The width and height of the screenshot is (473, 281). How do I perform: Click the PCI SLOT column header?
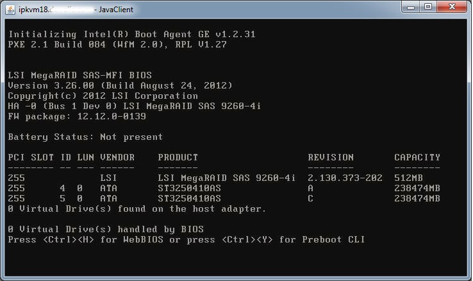tap(31, 157)
